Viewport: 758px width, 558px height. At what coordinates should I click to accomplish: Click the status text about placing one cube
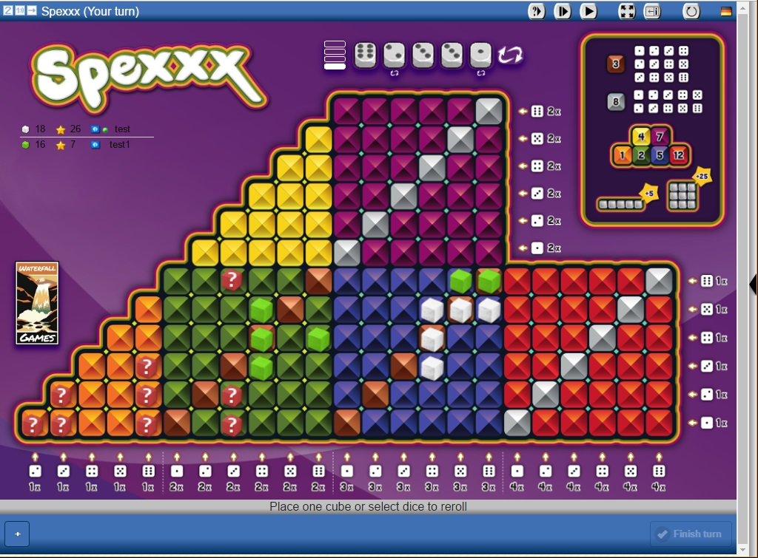click(369, 506)
